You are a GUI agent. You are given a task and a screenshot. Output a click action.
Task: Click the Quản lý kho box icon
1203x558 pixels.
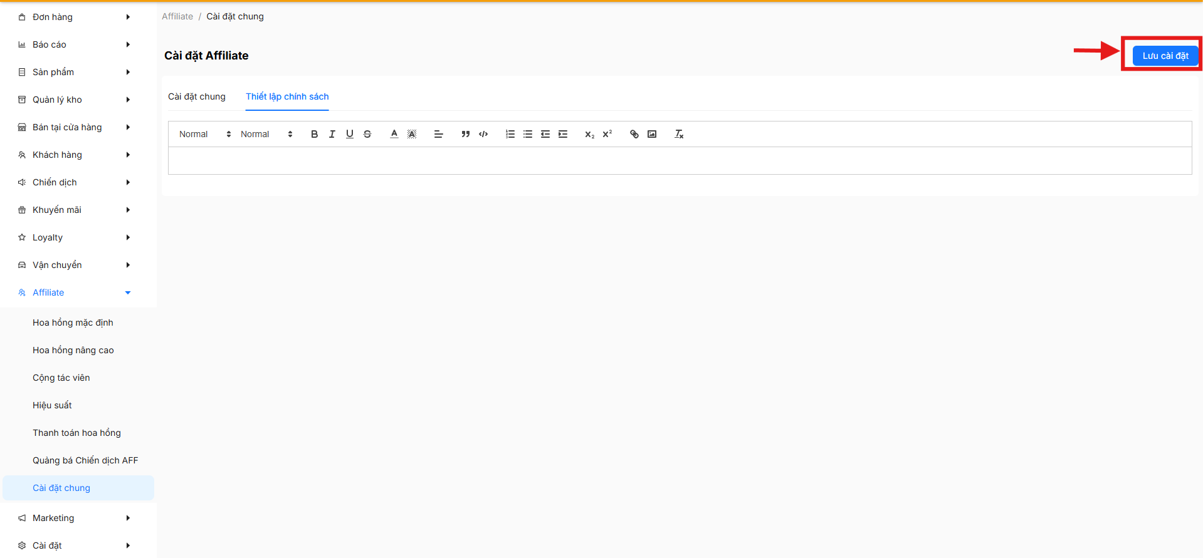[22, 100]
